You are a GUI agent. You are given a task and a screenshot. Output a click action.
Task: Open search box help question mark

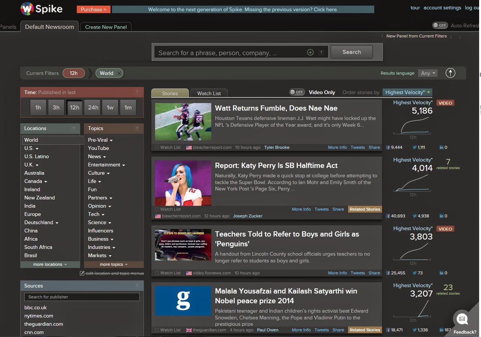(x=321, y=52)
